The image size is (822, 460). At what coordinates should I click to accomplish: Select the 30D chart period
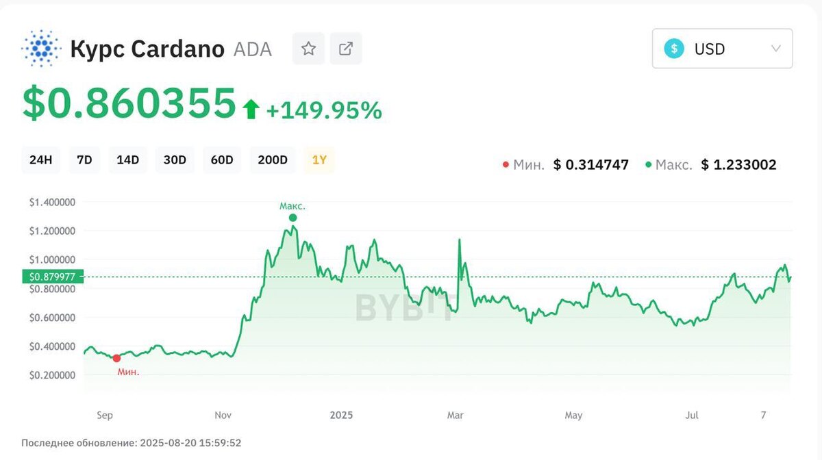coord(175,160)
